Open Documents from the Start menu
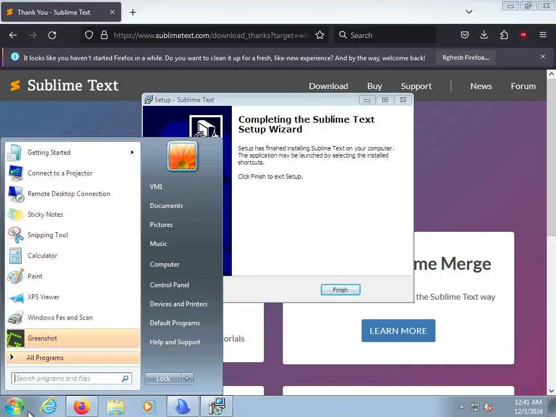 point(166,206)
